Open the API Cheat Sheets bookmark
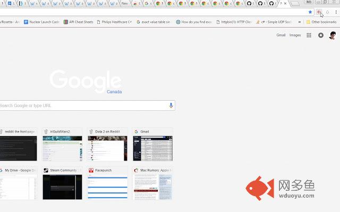340x212 pixels. coord(79,22)
